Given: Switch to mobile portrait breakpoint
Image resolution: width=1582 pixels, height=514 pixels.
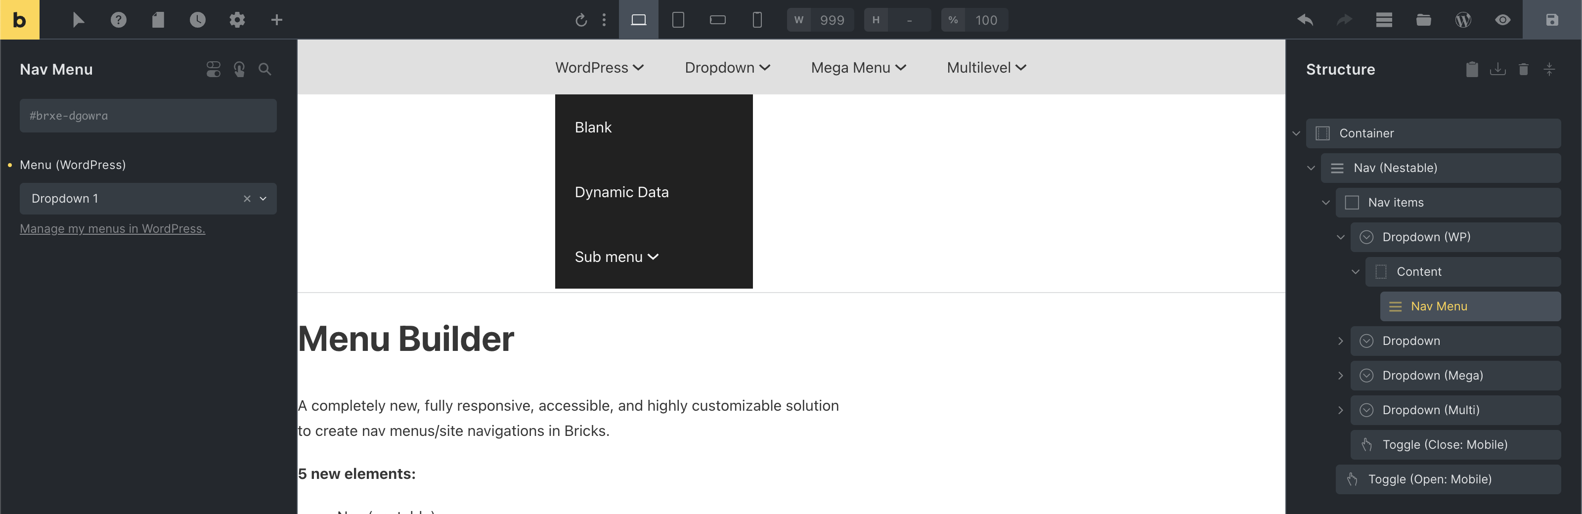Looking at the screenshot, I should pyautogui.click(x=756, y=20).
